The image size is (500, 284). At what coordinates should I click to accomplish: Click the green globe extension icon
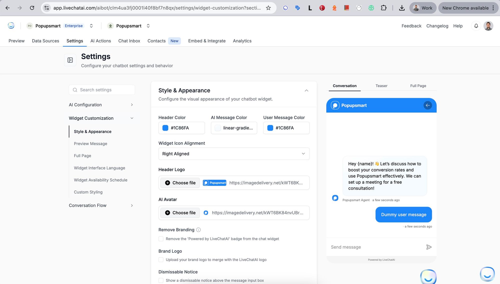click(371, 8)
